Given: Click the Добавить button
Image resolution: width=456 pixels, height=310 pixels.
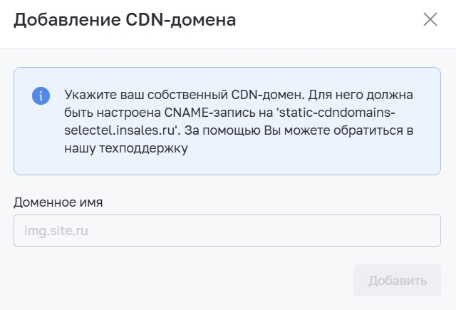Looking at the screenshot, I should (x=397, y=281).
